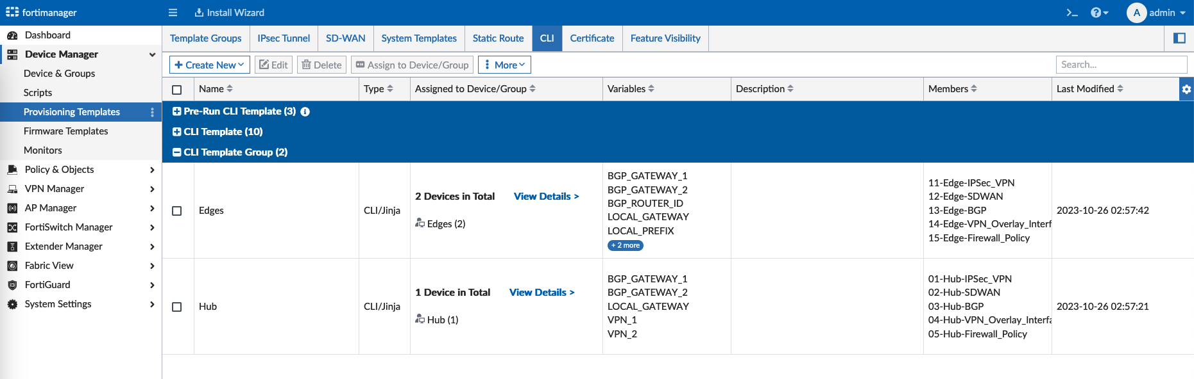
Task: Open Provisioning Templates three-dot menu
Action: point(152,112)
